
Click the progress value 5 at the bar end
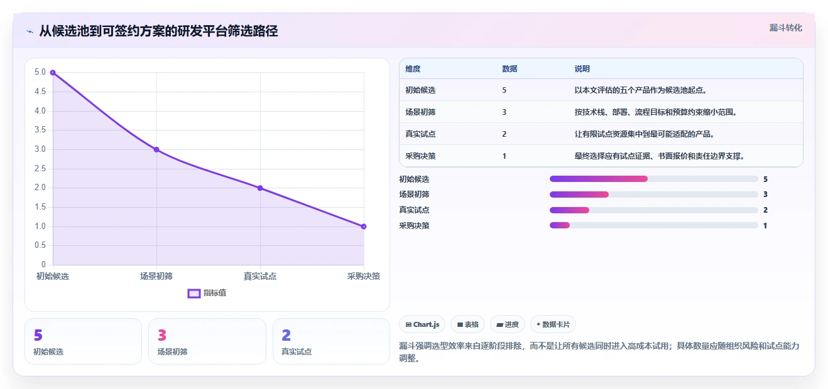765,179
